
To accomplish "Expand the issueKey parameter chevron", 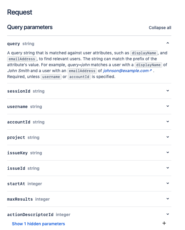I will click(168, 153).
